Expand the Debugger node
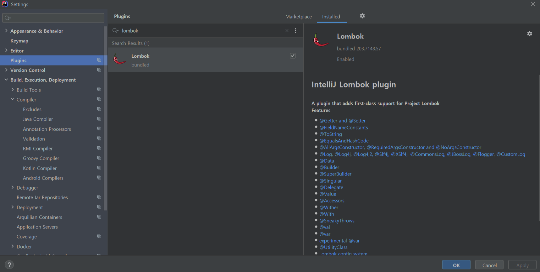 13,187
